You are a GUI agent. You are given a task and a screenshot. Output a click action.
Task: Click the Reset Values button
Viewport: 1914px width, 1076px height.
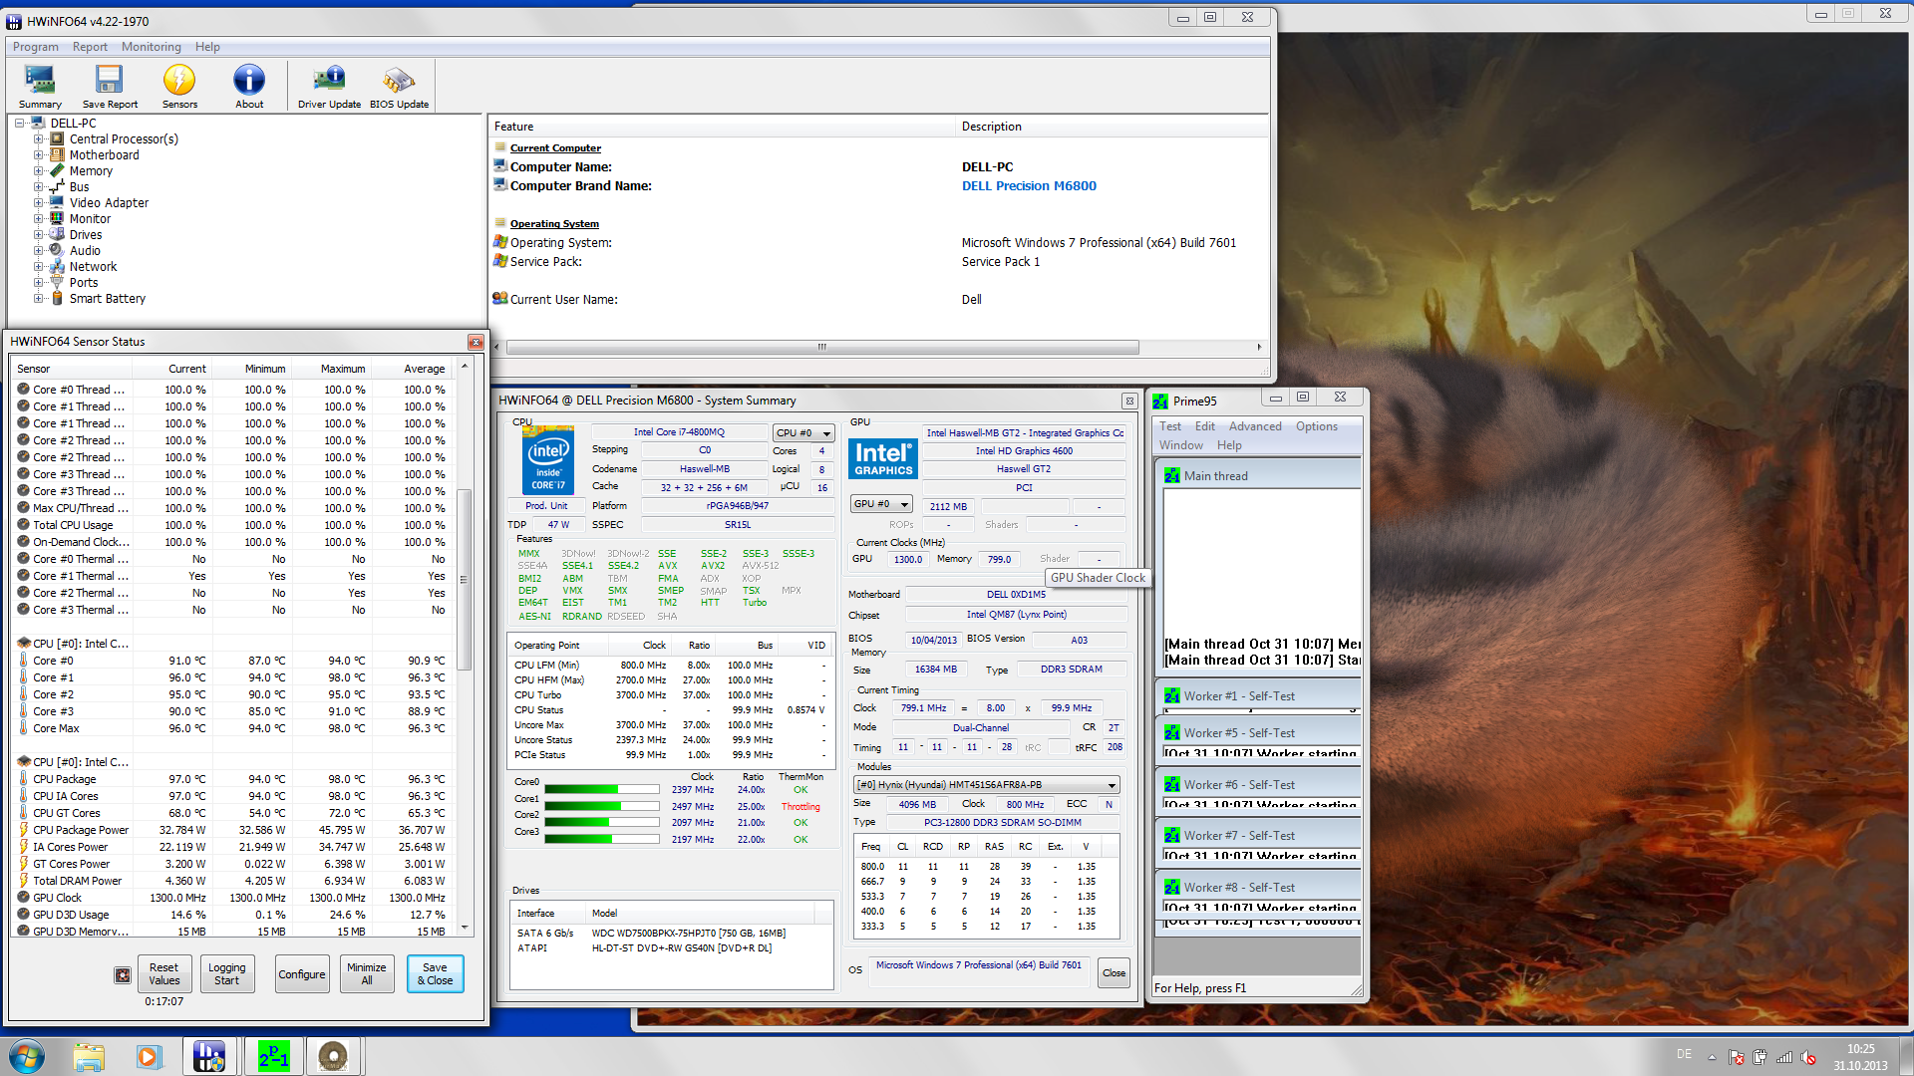pos(164,974)
